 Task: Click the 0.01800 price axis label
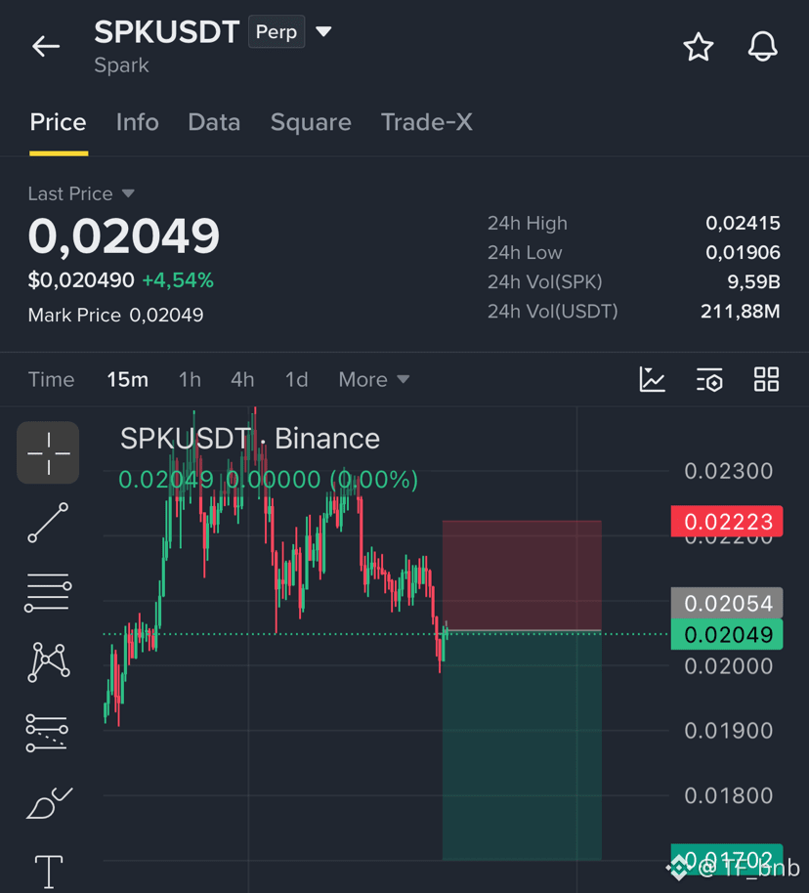click(x=728, y=795)
